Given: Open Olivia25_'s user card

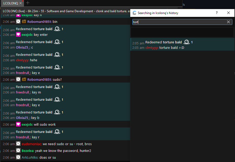Looking at the screenshot, I should pos(23,47).
